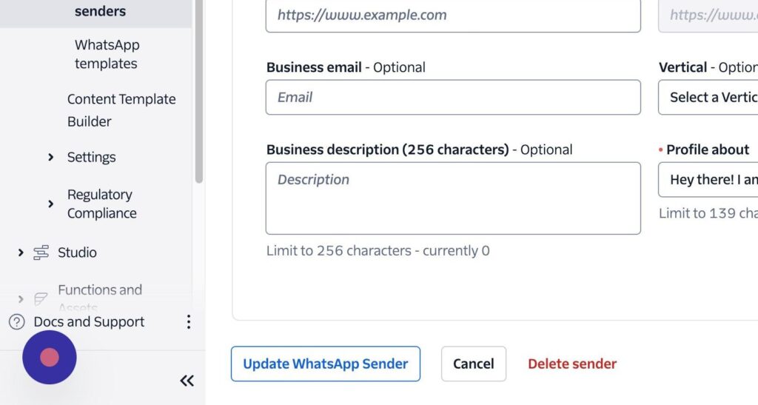Screen dimensions: 758x405
Task: Collapse the sidebar with the double-chevron icon
Action: click(187, 381)
